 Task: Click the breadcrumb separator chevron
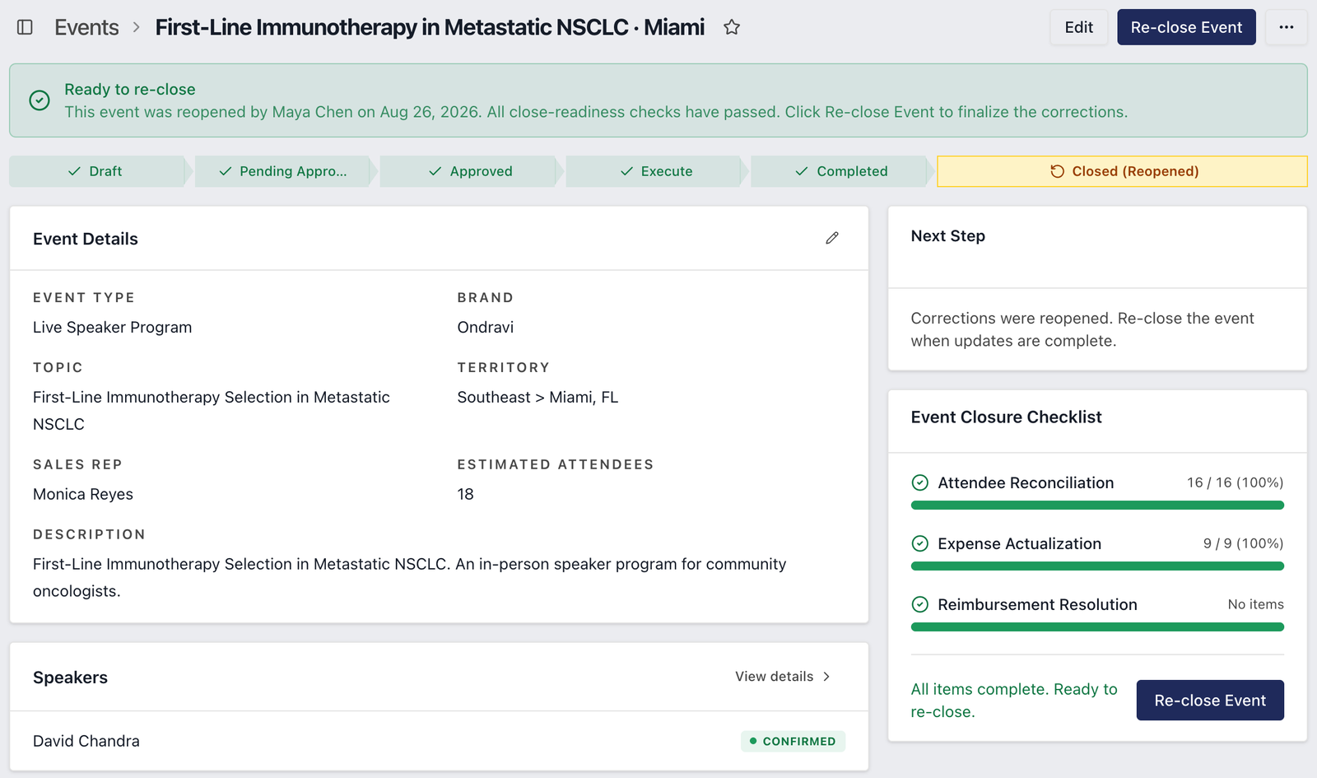(137, 27)
